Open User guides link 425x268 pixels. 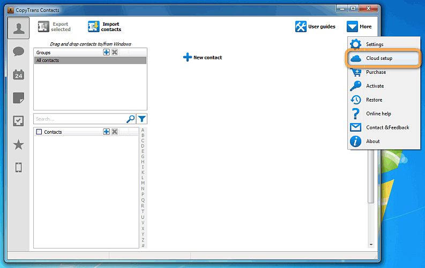click(315, 27)
